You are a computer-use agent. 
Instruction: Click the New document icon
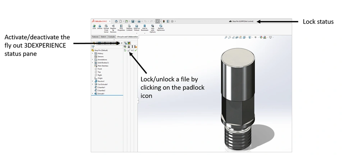120,21
